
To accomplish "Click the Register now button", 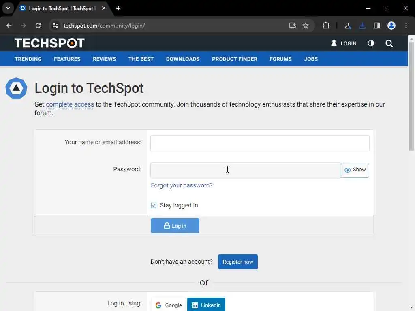I will (x=237, y=262).
